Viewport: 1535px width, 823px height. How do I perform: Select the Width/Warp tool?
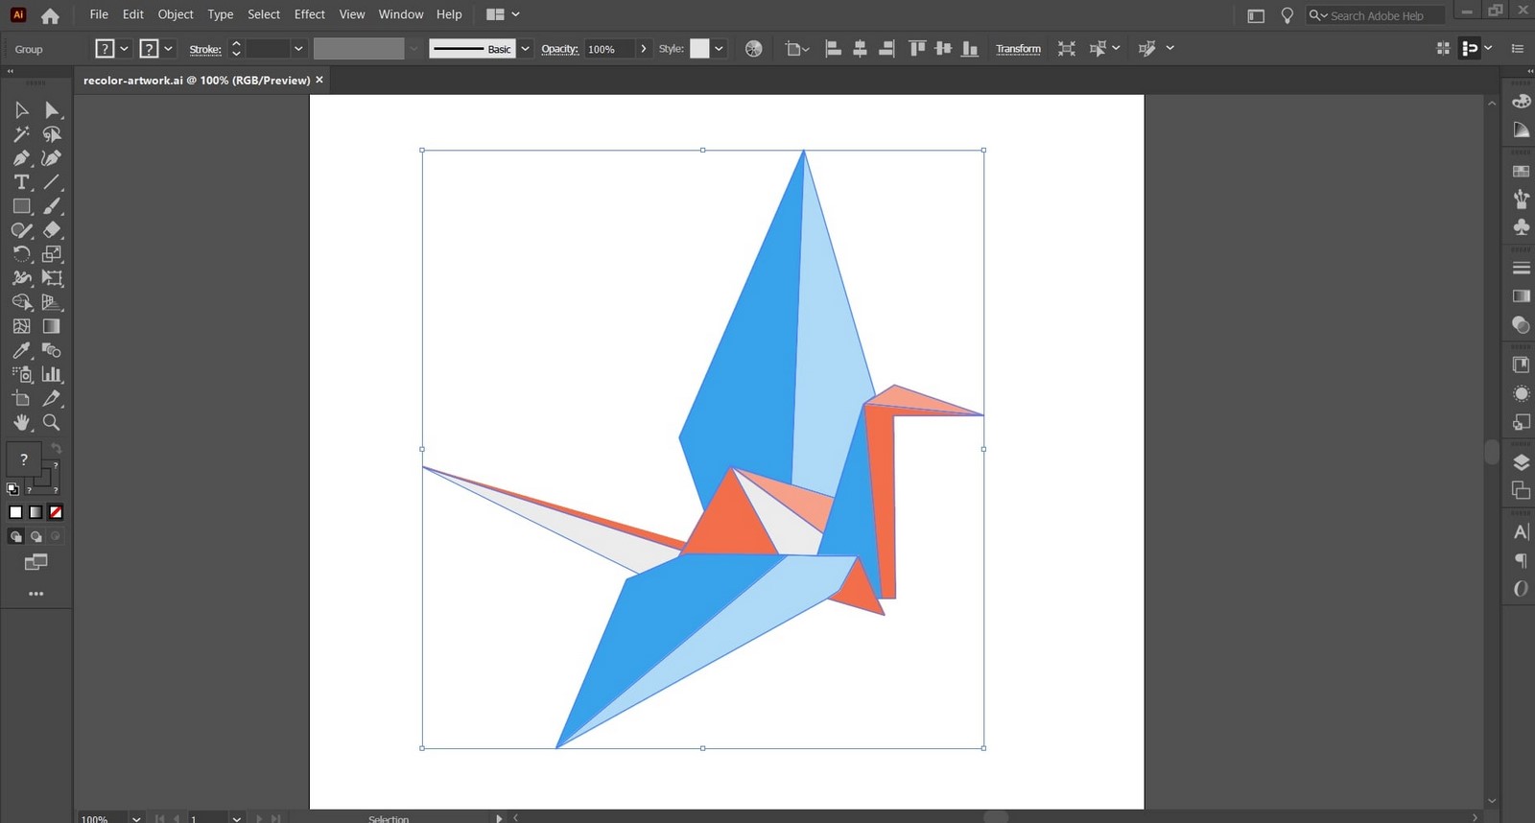(21, 278)
